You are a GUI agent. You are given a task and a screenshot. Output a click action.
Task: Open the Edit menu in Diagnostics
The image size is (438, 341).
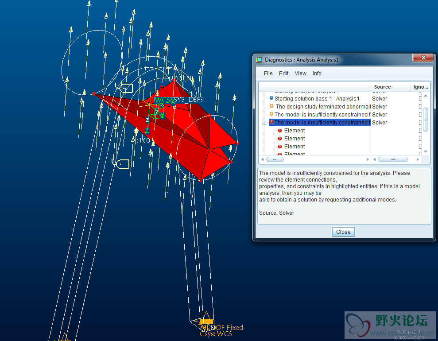coord(283,74)
